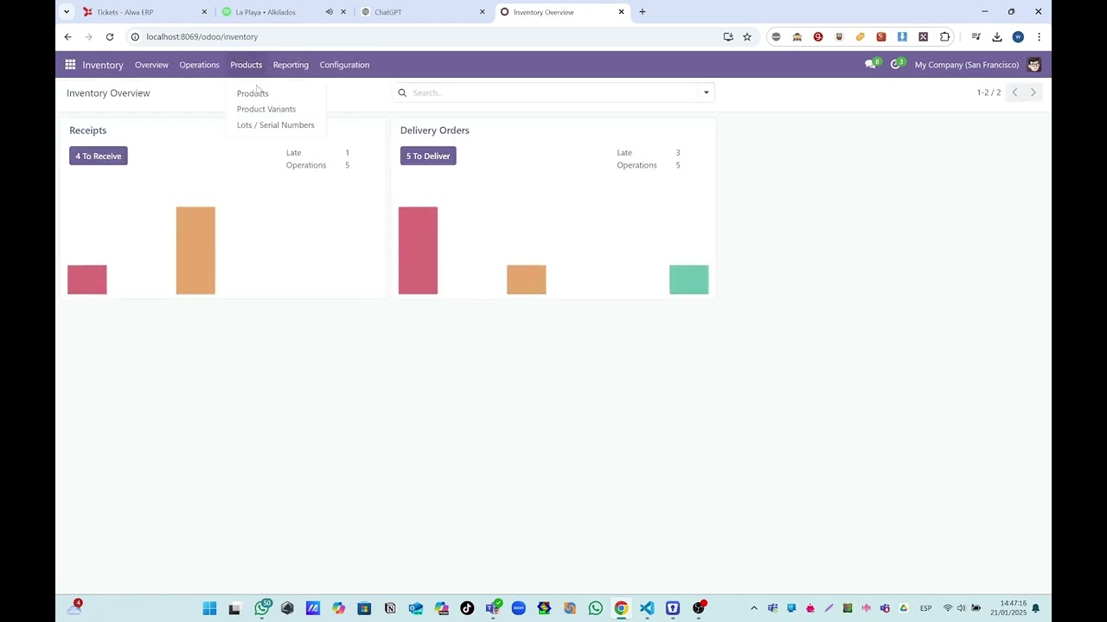
Task: Click the search magnifier icon
Action: click(x=402, y=92)
